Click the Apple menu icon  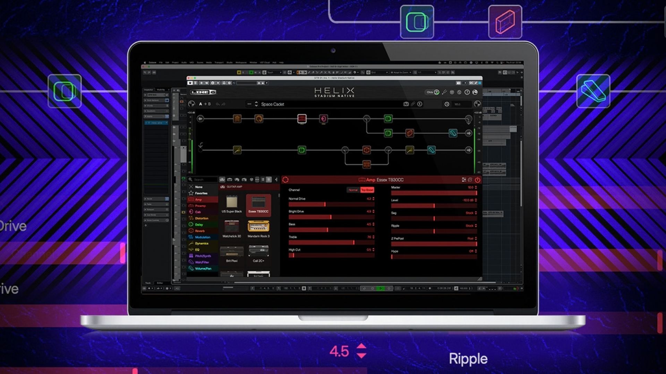click(x=145, y=63)
